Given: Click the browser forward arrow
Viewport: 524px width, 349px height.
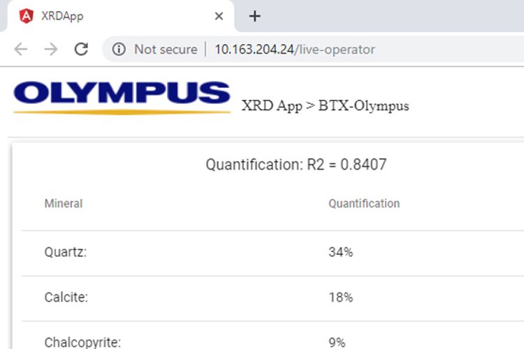Looking at the screenshot, I should click(51, 49).
